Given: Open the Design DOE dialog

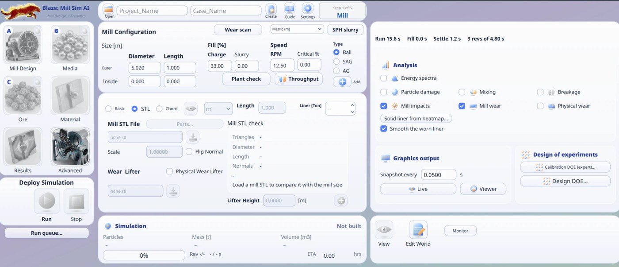Looking at the screenshot, I should coord(566,181).
